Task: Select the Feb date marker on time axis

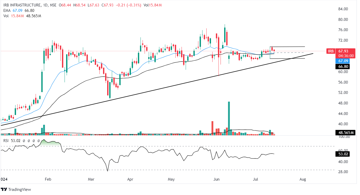Action: coord(48,179)
